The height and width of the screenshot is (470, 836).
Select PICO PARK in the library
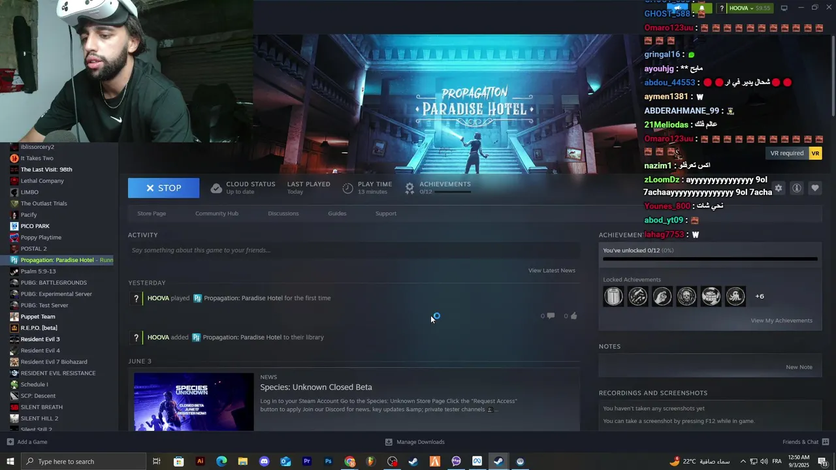click(x=35, y=226)
